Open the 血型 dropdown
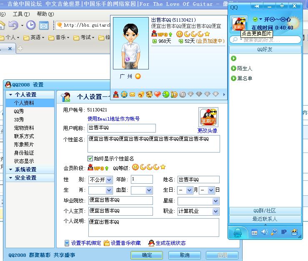Screen dimensions: 308x261 click(x=149, y=190)
